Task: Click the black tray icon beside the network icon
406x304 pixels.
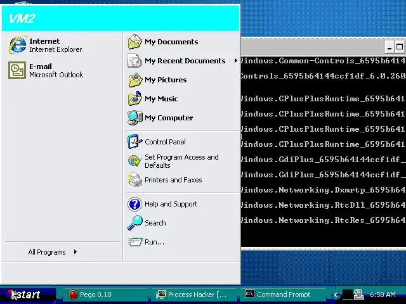Action: (x=347, y=294)
